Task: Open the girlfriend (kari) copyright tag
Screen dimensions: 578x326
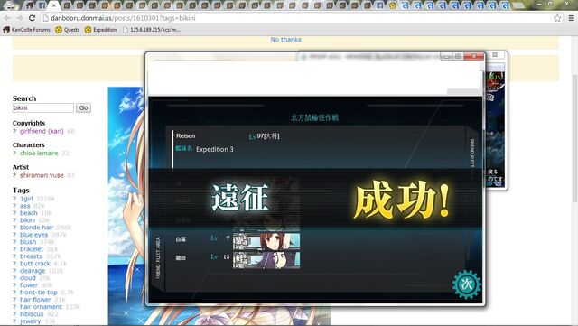Action: click(42, 131)
